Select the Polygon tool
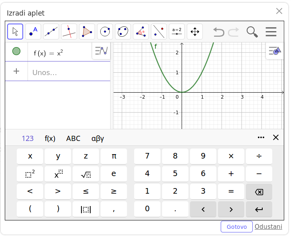Image resolution: width=291 pixels, height=236 pixels. coord(87,32)
